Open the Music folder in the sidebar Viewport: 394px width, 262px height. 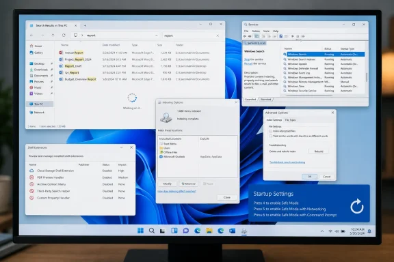[x=36, y=87]
